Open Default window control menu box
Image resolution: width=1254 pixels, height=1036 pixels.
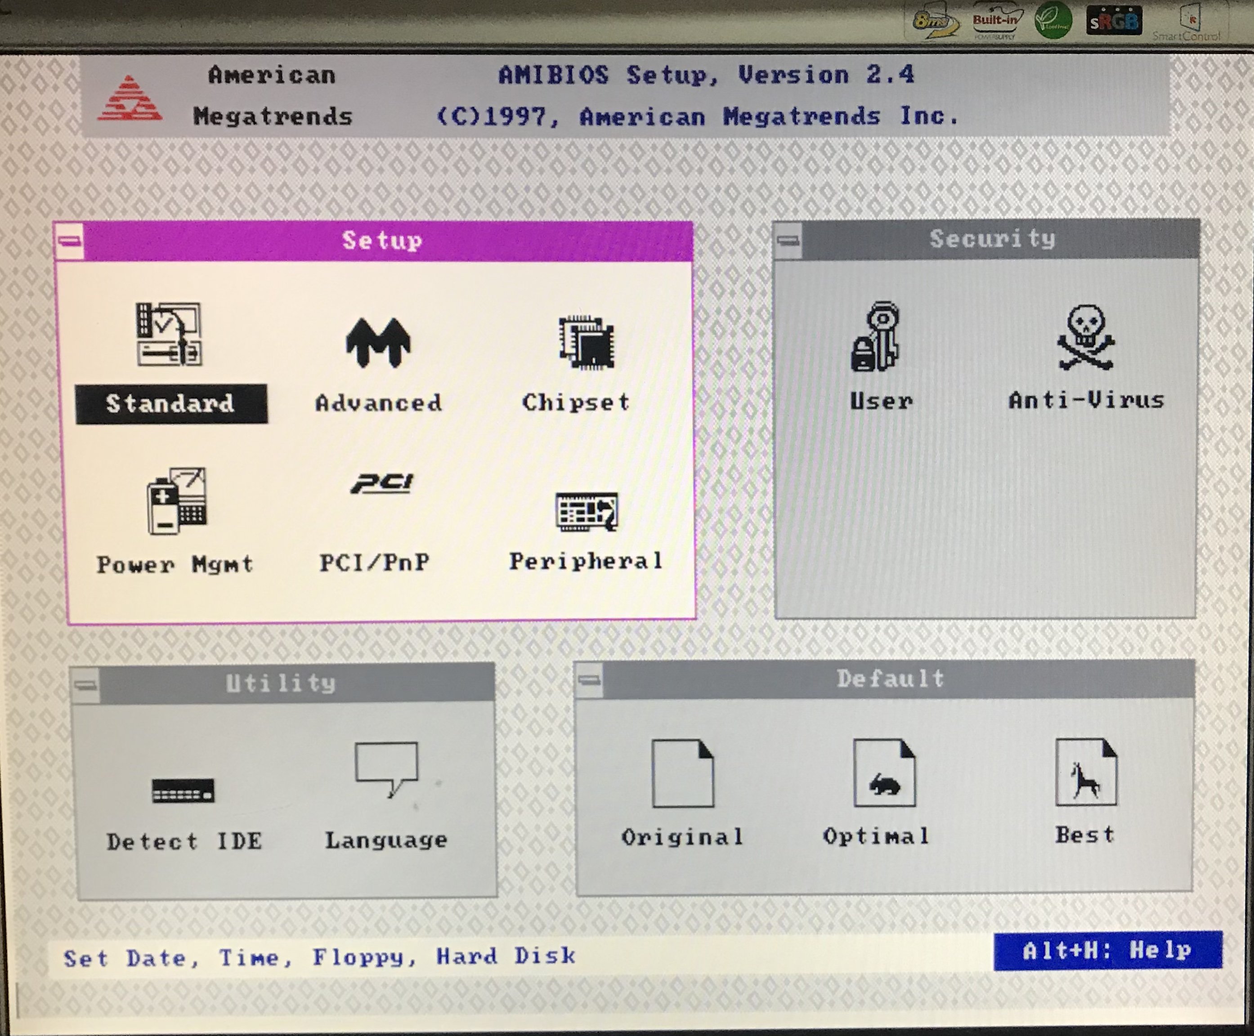tap(589, 680)
